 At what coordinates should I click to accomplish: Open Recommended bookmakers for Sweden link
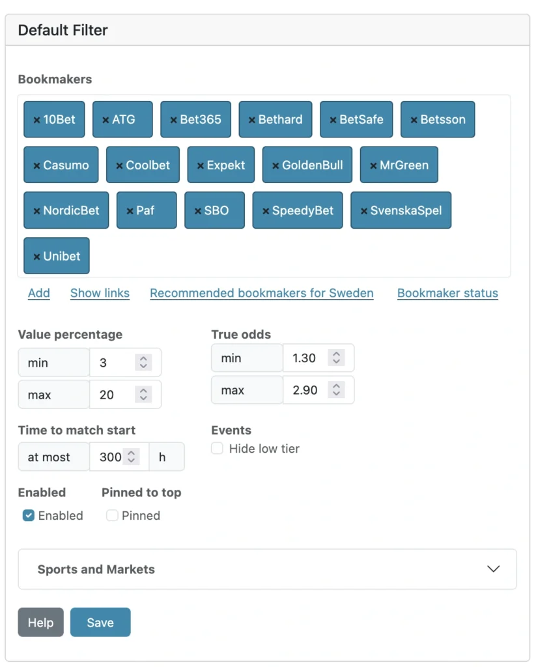coord(262,293)
